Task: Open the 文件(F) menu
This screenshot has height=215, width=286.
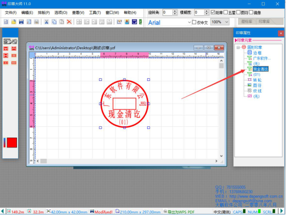Action: click(10, 12)
